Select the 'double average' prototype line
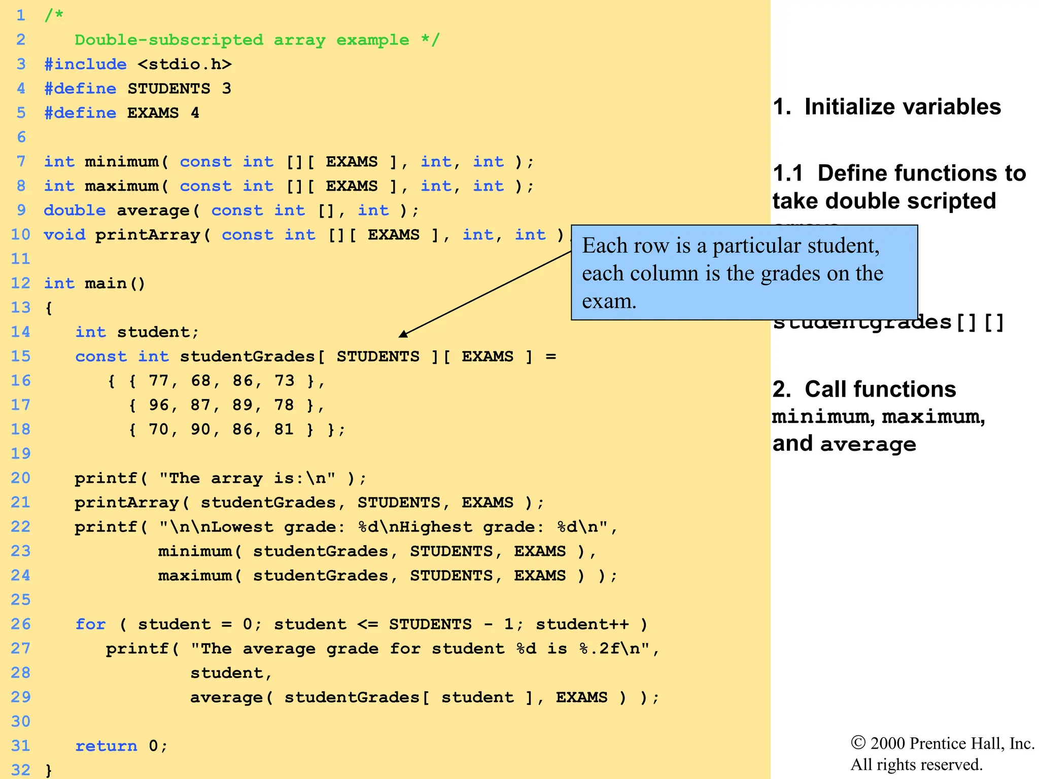This screenshot has height=779, width=1039. 231,210
